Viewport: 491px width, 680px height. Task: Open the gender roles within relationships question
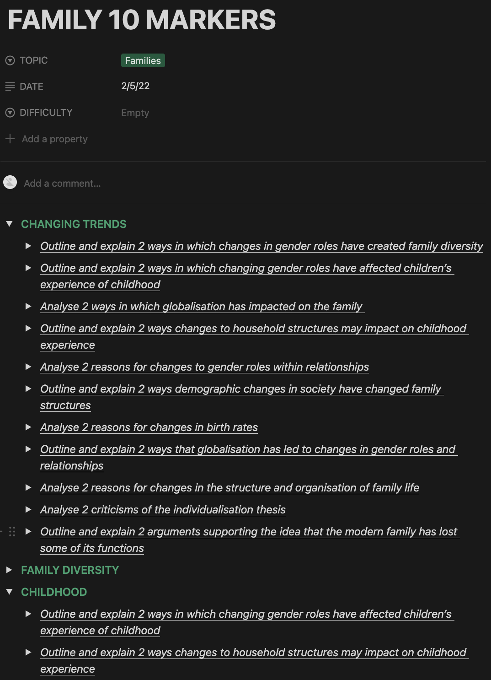point(204,367)
